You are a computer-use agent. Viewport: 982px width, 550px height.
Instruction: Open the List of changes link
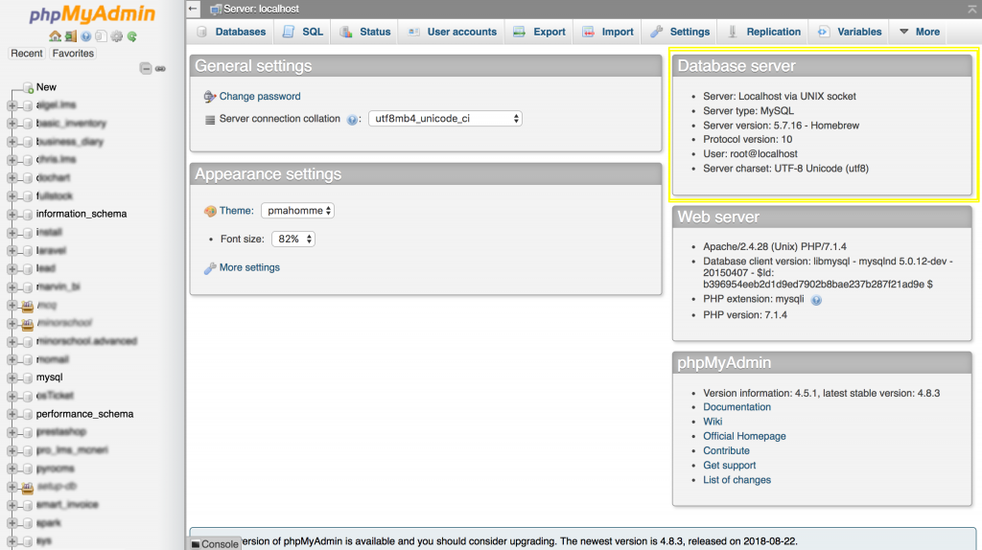point(736,480)
